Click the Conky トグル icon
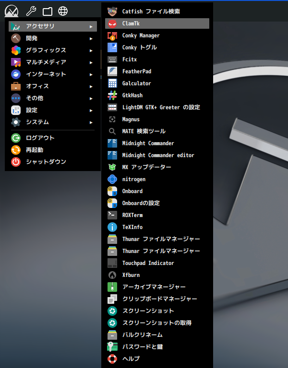The image size is (288, 368). [112, 47]
